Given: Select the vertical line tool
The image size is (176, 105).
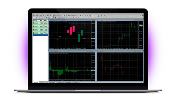Looking at the screenshot, I should [39, 18].
